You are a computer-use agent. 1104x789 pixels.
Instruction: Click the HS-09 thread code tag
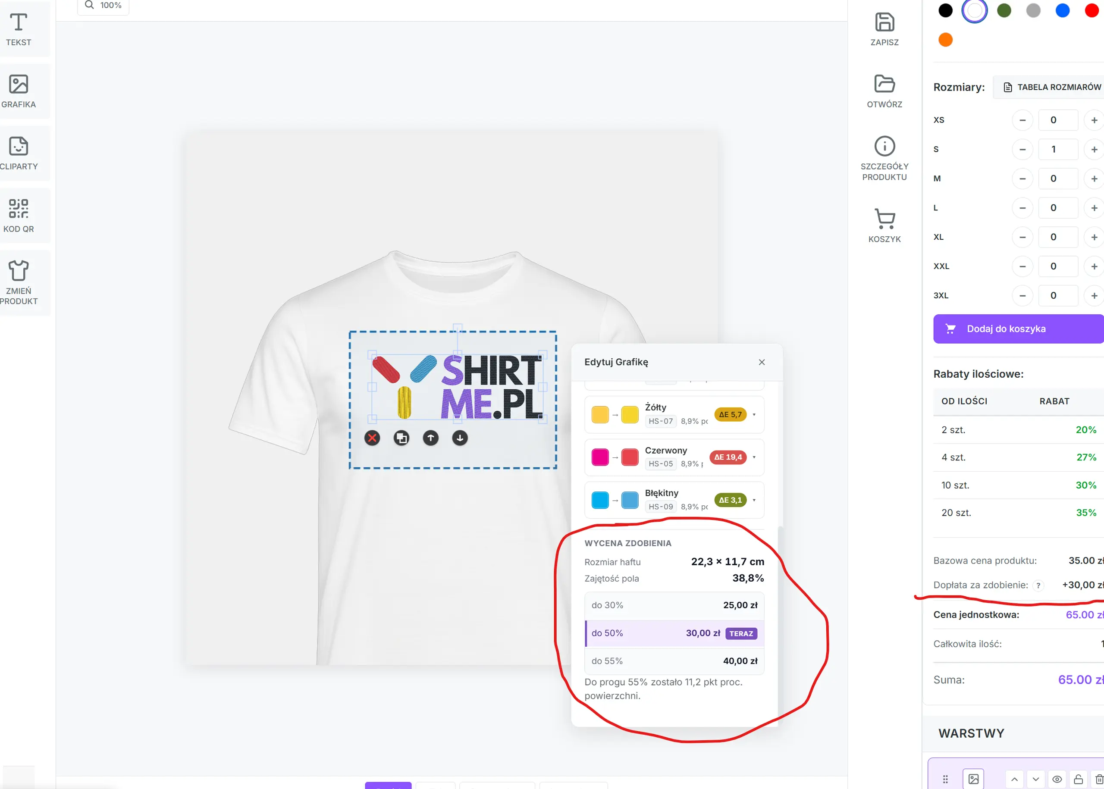[660, 507]
